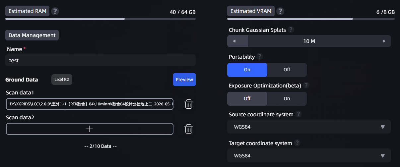Image resolution: width=400 pixels, height=167 pixels.
Task: Show Exposure Optimization help tooltip
Action: click(306, 85)
